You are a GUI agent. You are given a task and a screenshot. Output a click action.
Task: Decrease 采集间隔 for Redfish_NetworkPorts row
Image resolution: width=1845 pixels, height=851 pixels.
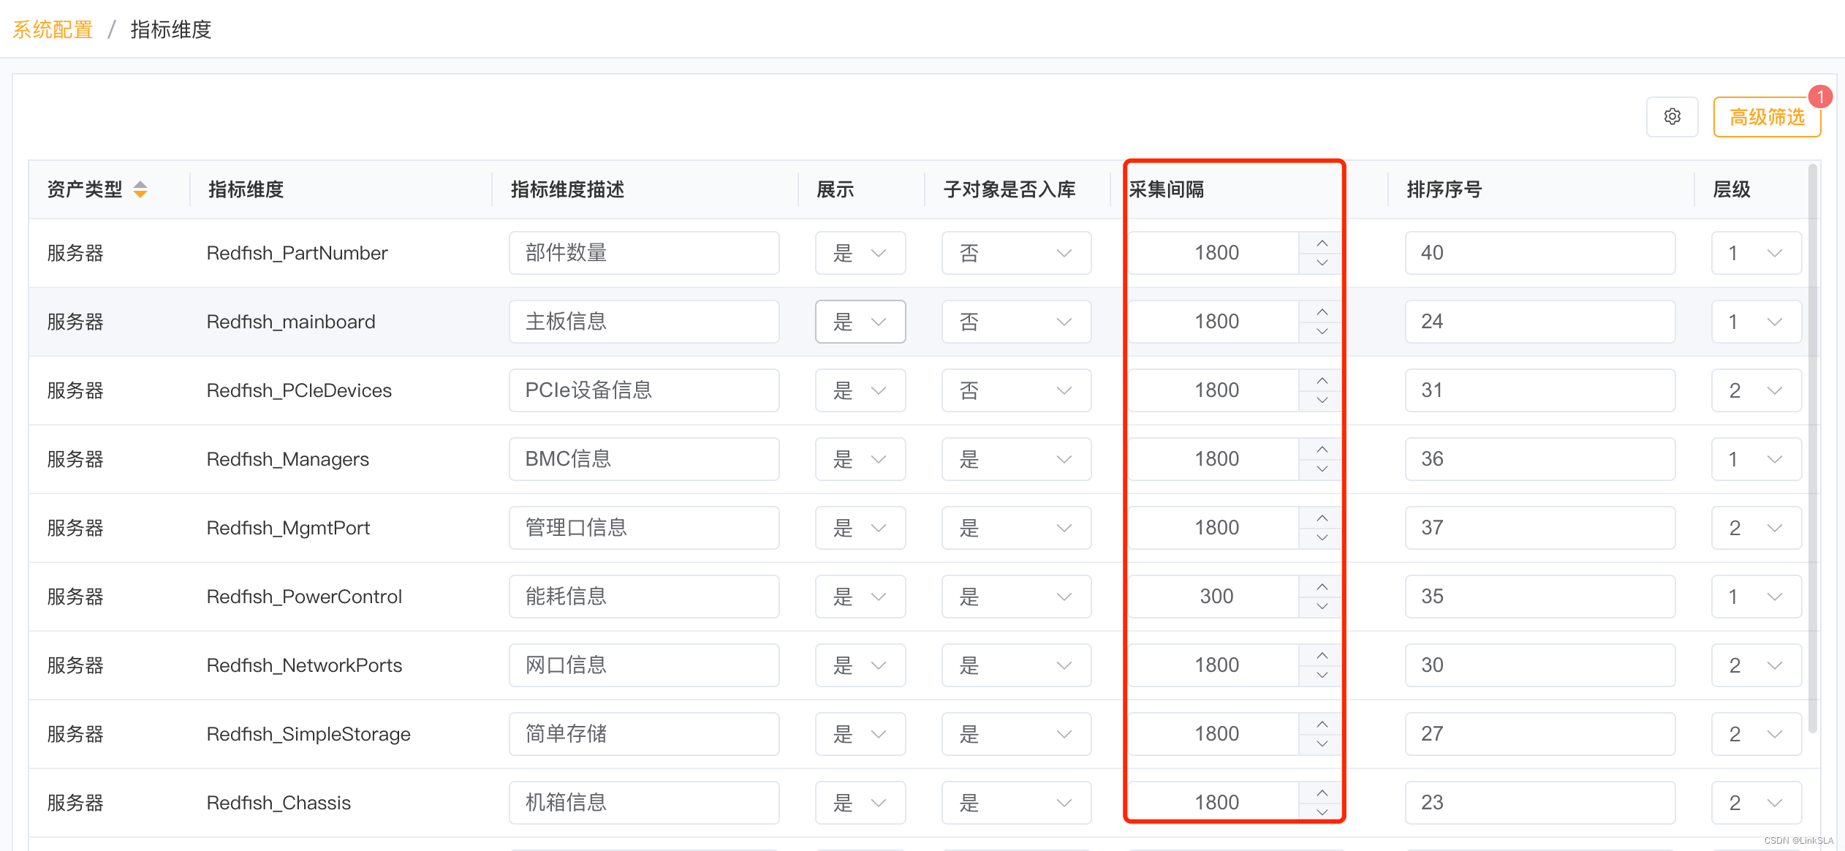tap(1322, 676)
